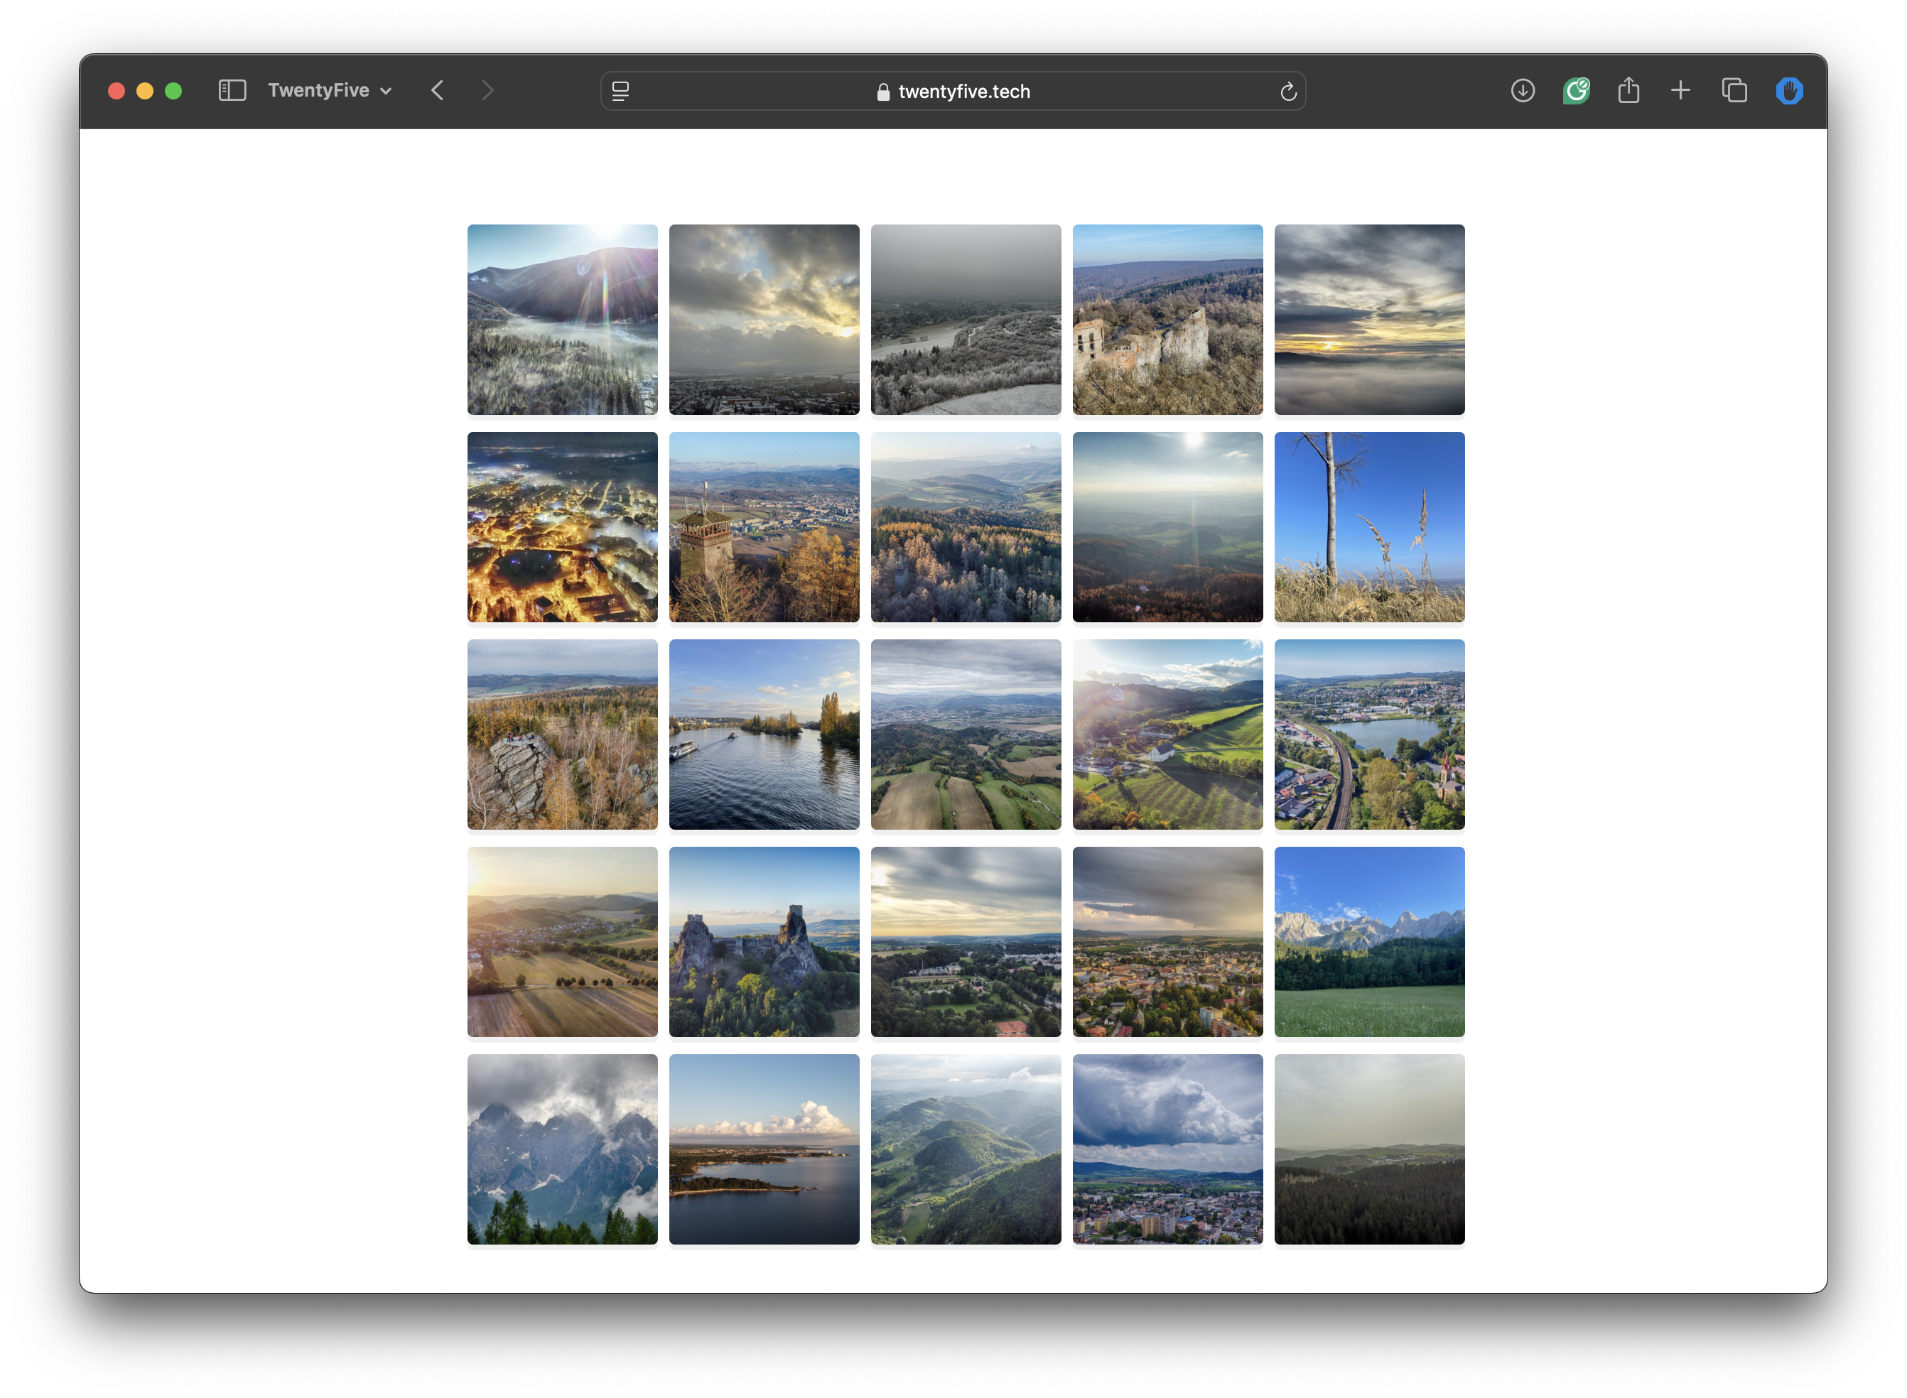Click the blue content blocker extension icon
The image size is (1907, 1398).
pos(1789,90)
